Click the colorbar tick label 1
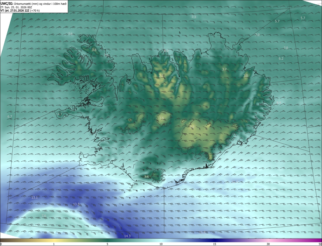This screenshot has width=322, height=246. pos(54,244)
